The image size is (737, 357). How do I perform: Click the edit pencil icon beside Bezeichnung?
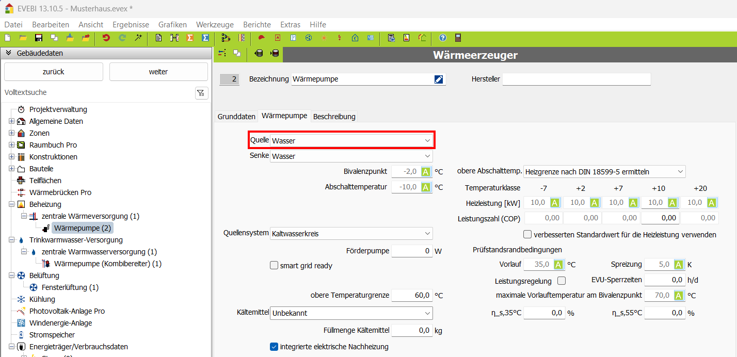point(439,79)
